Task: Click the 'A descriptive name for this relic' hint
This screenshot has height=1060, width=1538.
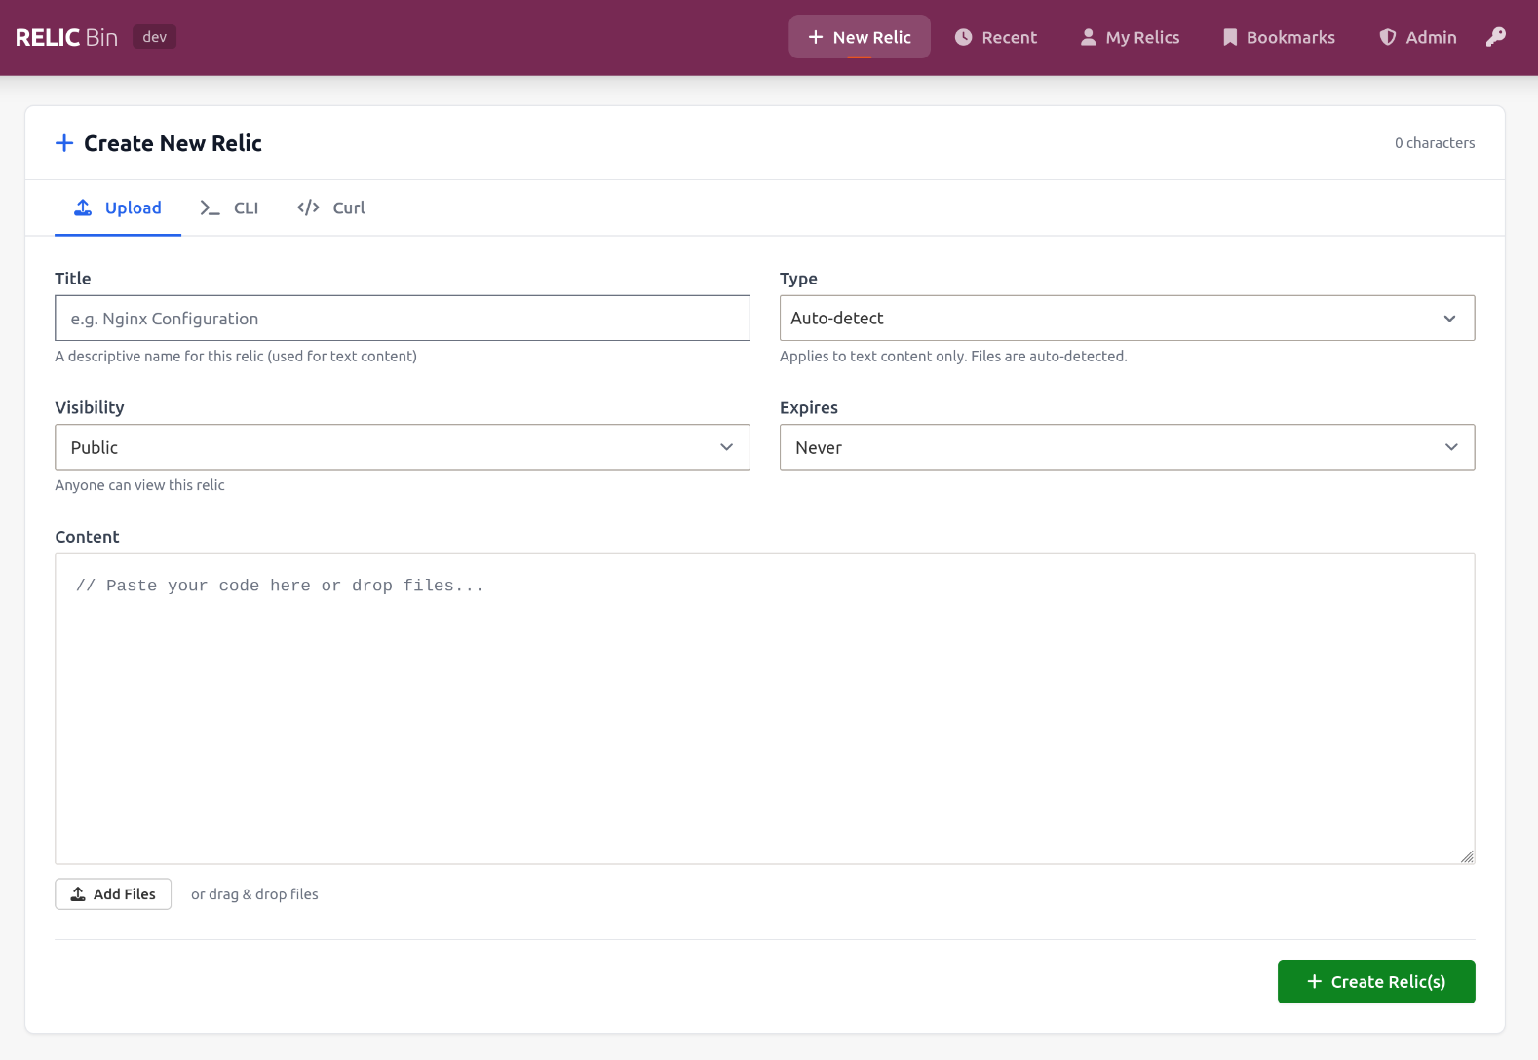Action: tap(236, 357)
